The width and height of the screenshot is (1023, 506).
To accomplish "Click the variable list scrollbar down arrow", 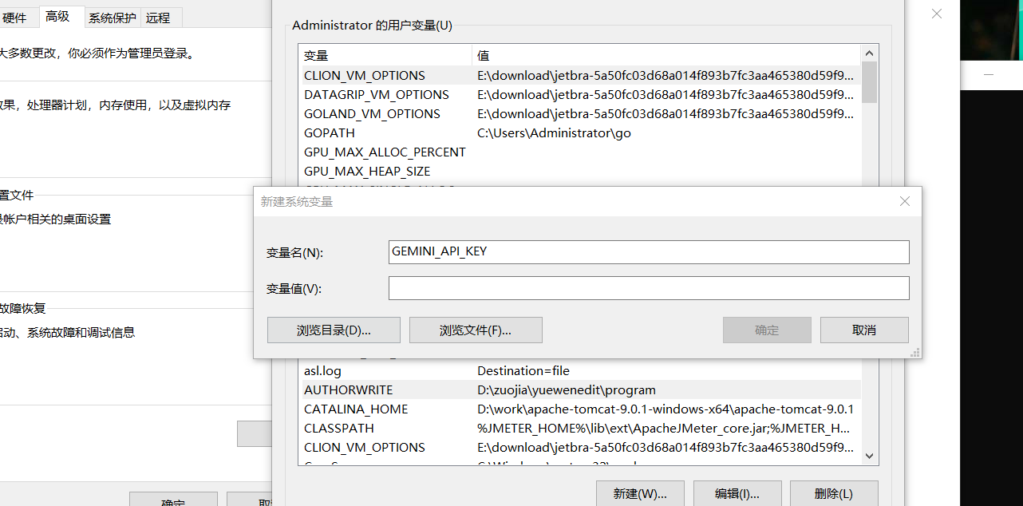I will [869, 455].
